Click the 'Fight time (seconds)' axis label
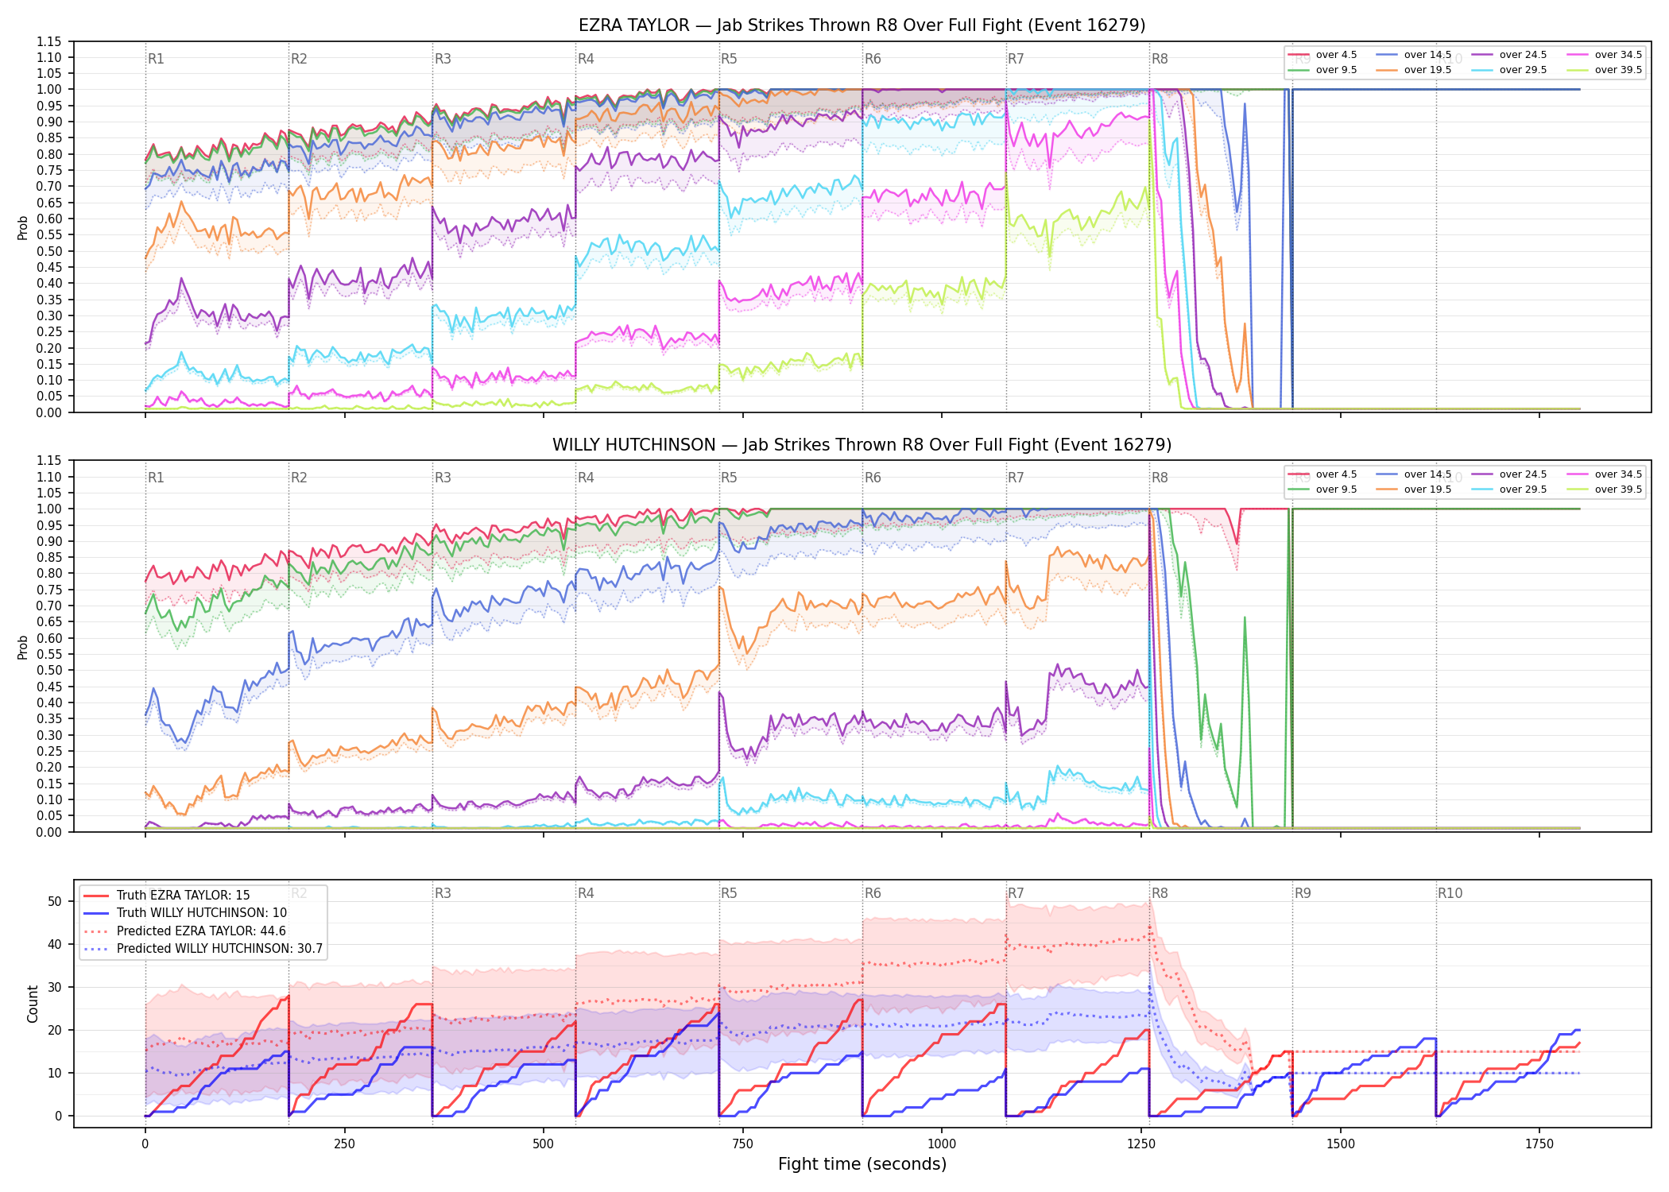Viewport: 1669px width, 1192px height. (862, 1164)
